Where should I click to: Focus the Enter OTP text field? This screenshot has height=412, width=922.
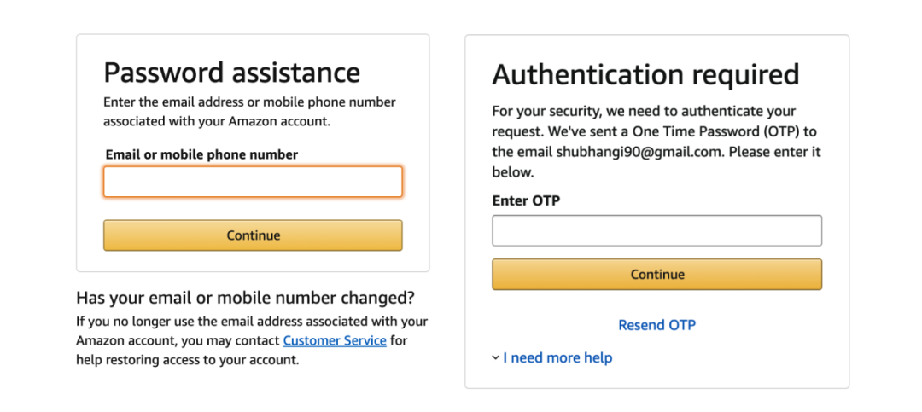click(656, 230)
